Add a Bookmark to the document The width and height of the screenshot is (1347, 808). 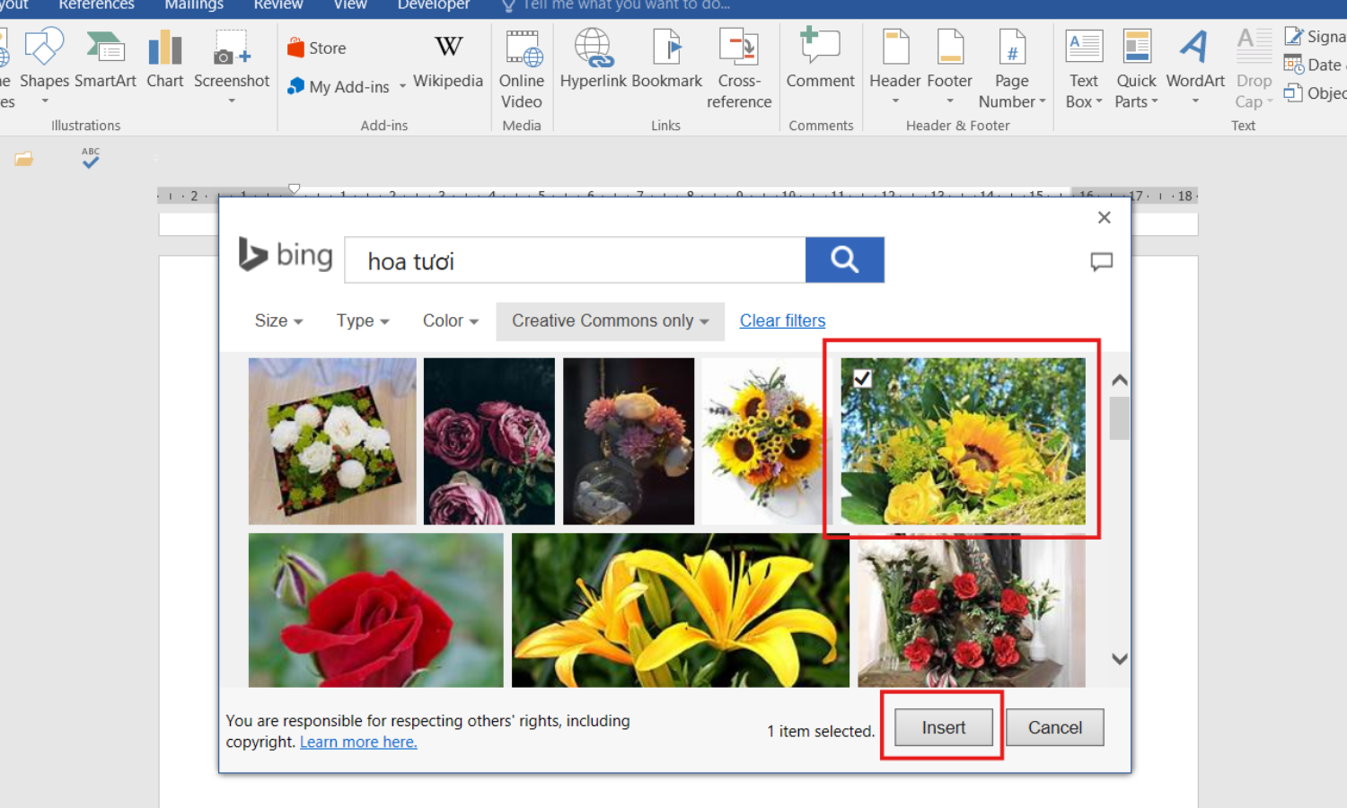pos(667,59)
